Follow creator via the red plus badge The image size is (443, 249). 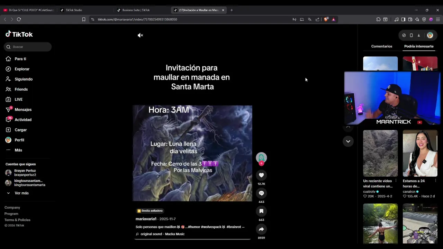click(x=261, y=163)
